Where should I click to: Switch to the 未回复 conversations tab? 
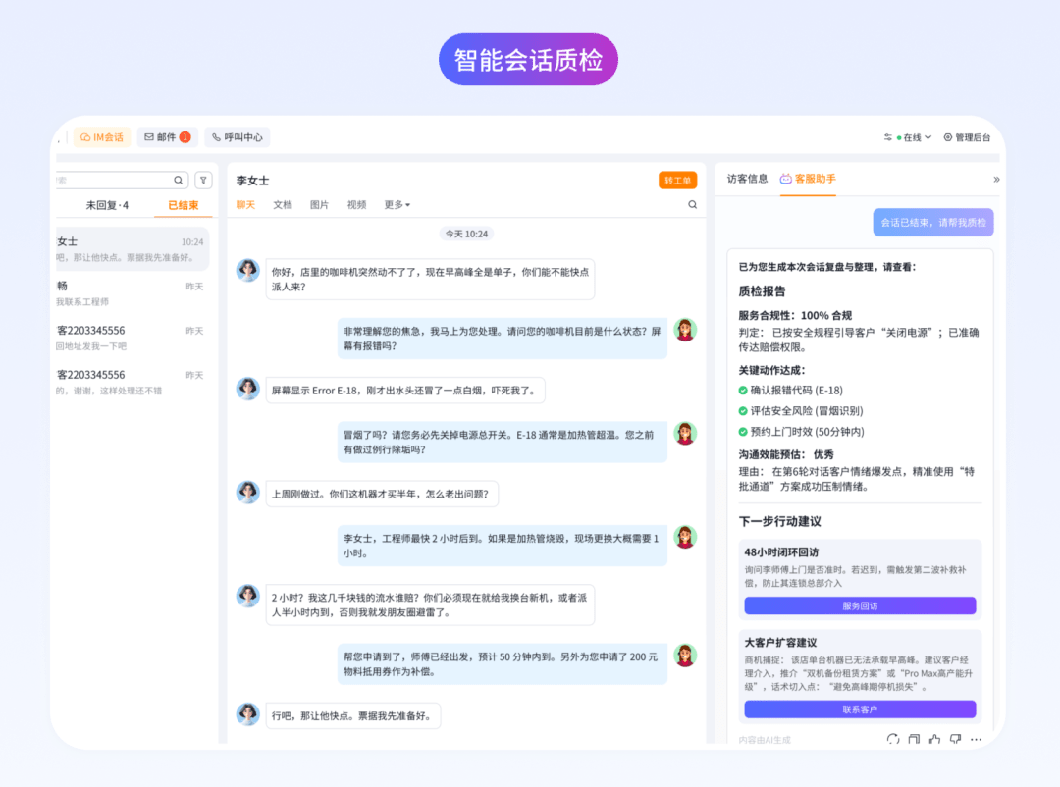[106, 205]
